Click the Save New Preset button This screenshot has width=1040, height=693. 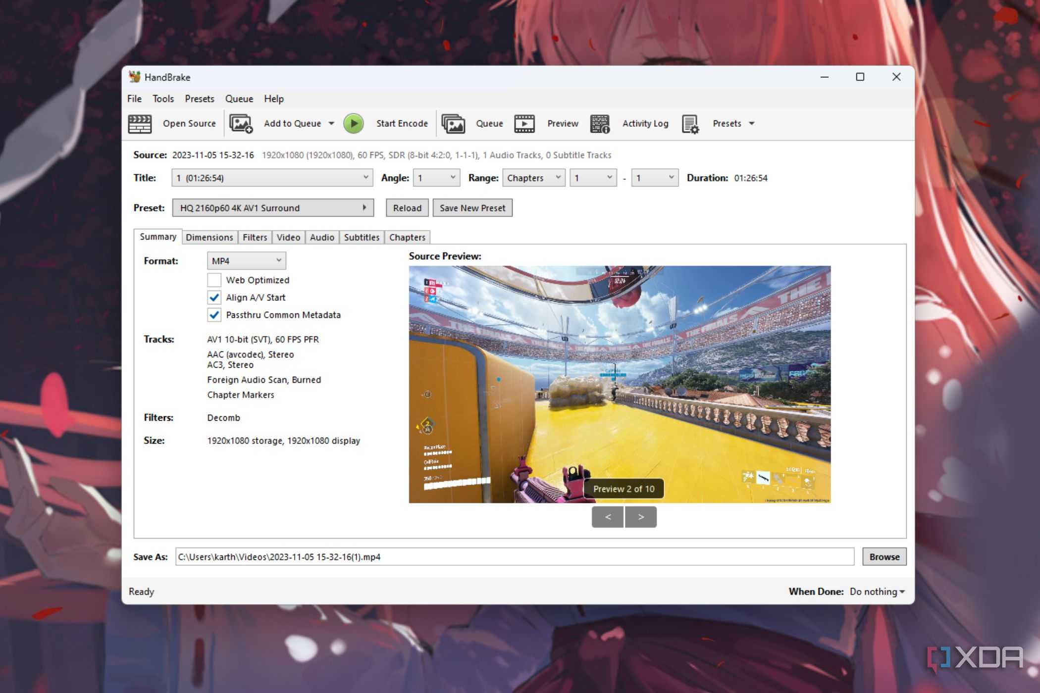[x=472, y=208]
